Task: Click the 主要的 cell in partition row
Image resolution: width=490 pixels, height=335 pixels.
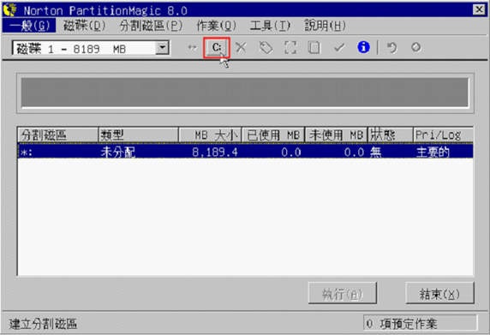Action: [x=433, y=153]
